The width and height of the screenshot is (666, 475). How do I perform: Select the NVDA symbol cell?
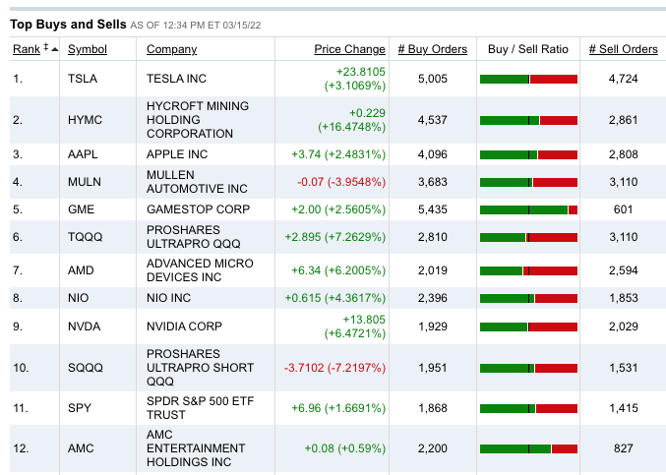(84, 327)
